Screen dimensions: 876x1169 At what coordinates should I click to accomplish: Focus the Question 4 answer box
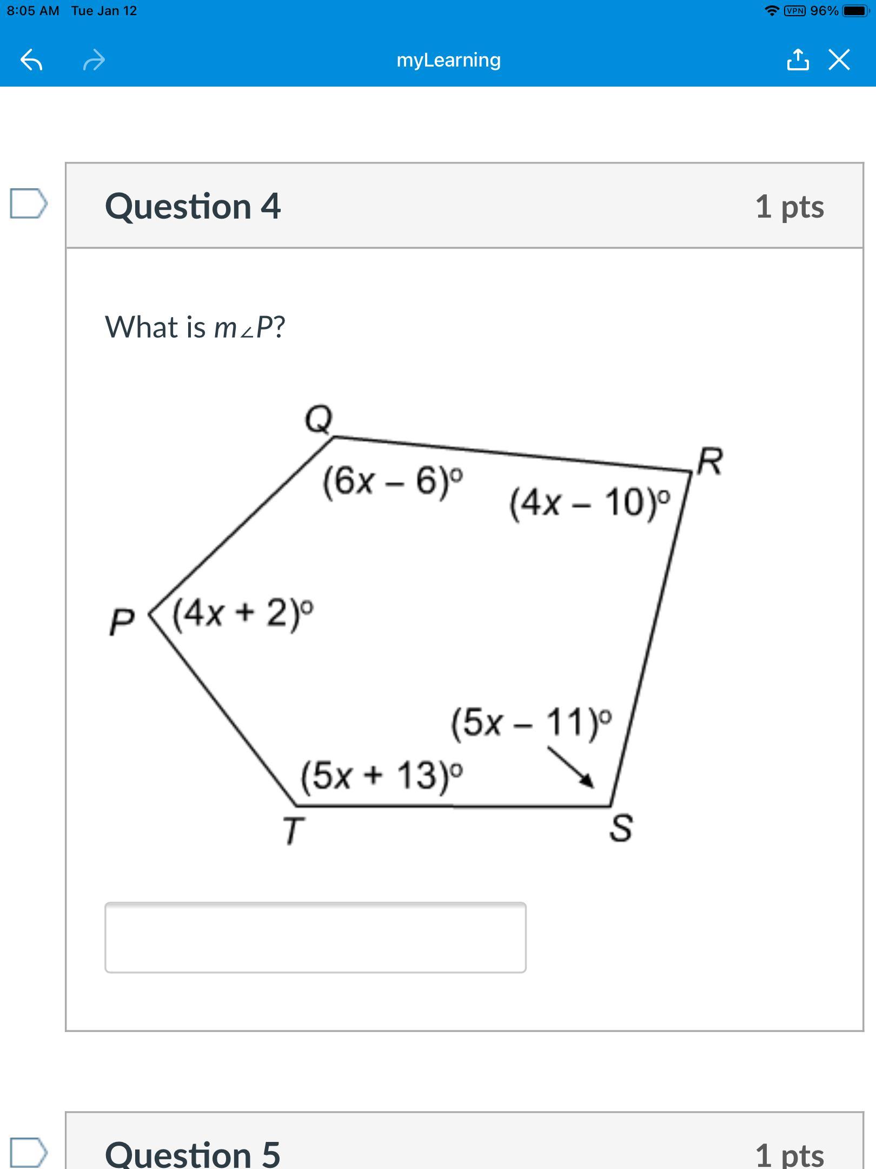coord(315,937)
